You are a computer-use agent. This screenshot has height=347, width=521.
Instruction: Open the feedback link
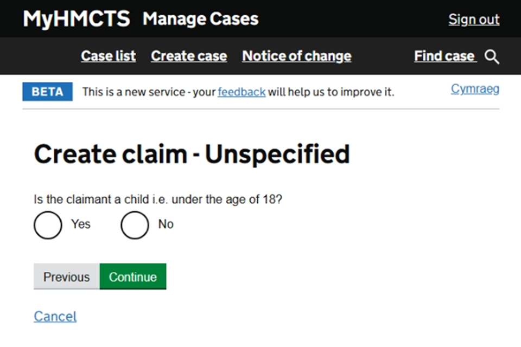[x=242, y=92]
